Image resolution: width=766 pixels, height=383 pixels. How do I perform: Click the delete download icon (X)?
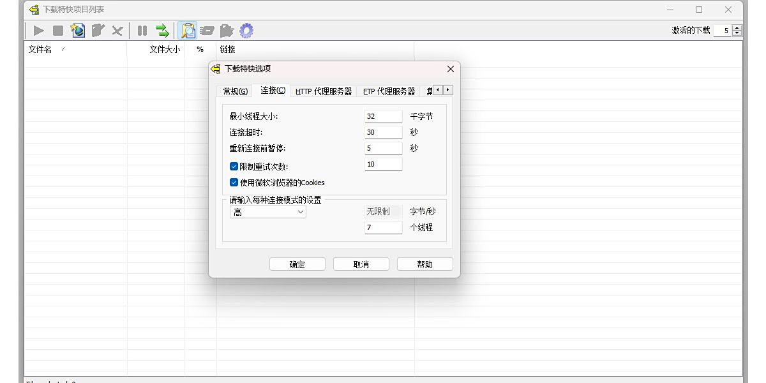pos(117,30)
